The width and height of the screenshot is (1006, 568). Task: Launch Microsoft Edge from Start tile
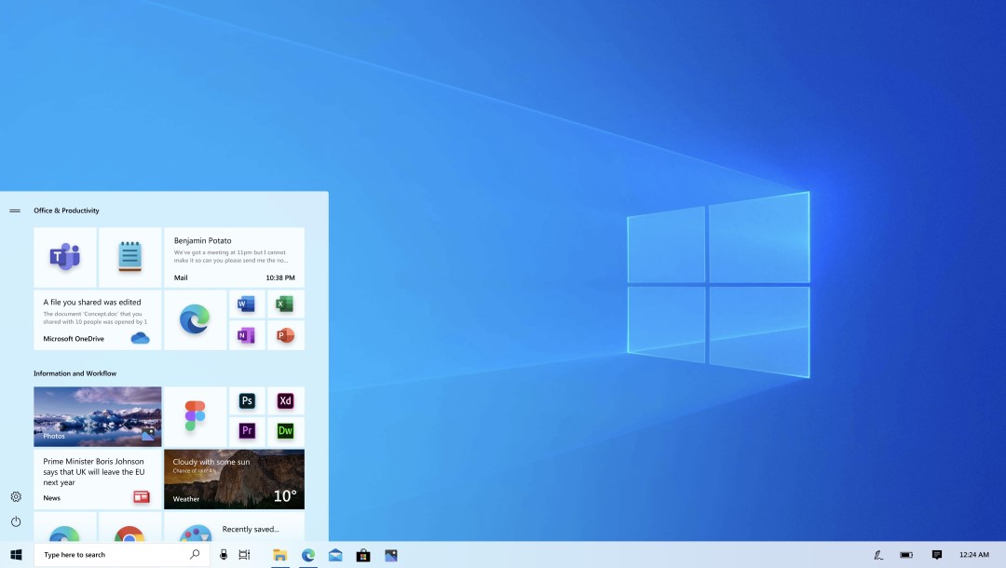point(195,319)
